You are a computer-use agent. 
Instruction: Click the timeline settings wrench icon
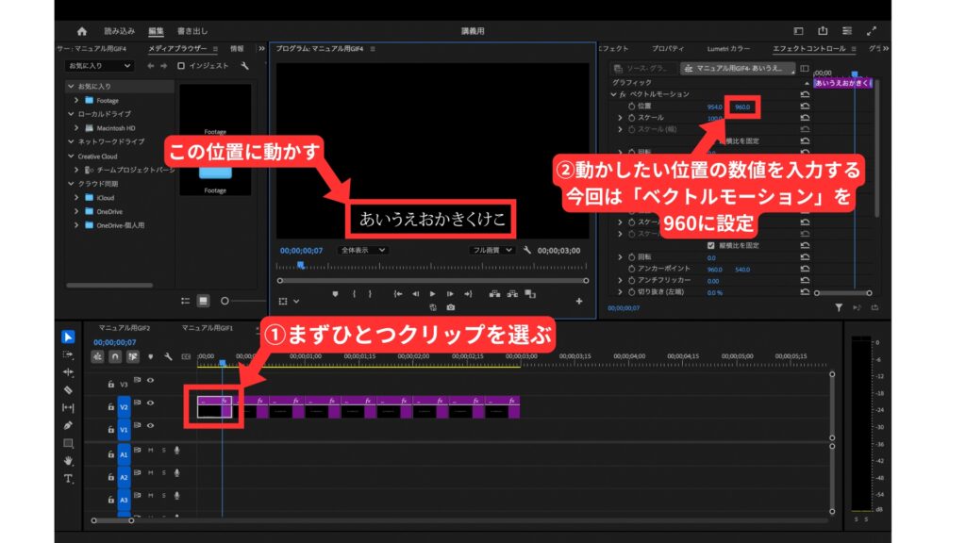tap(168, 356)
